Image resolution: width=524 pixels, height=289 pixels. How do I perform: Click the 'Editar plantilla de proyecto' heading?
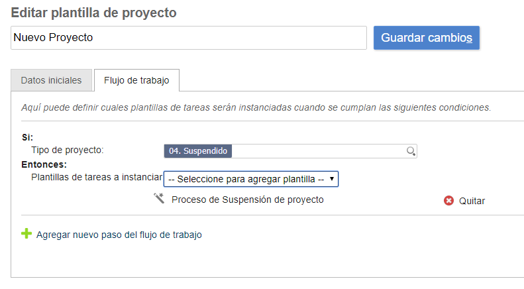pyautogui.click(x=93, y=13)
